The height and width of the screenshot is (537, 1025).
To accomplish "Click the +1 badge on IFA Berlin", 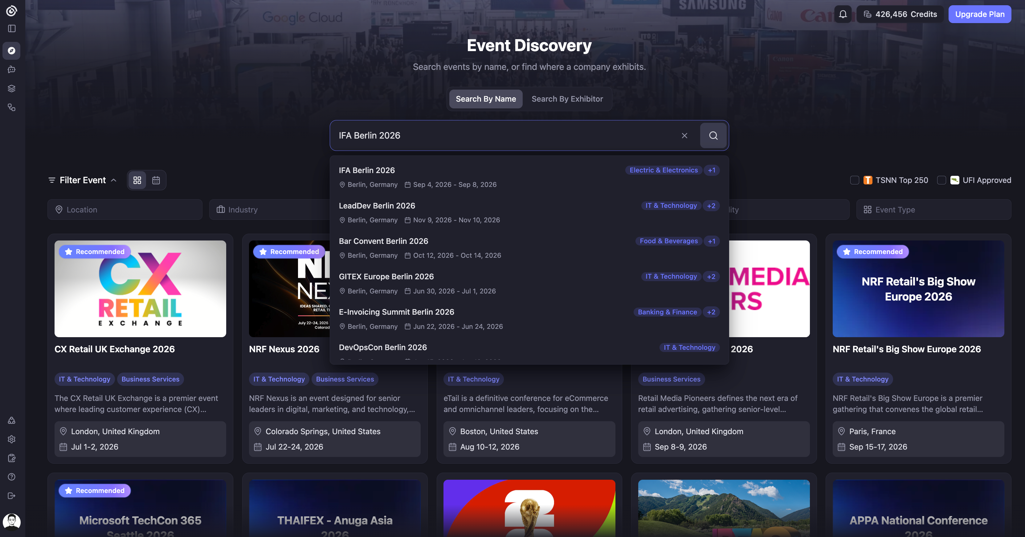I will click(x=712, y=170).
